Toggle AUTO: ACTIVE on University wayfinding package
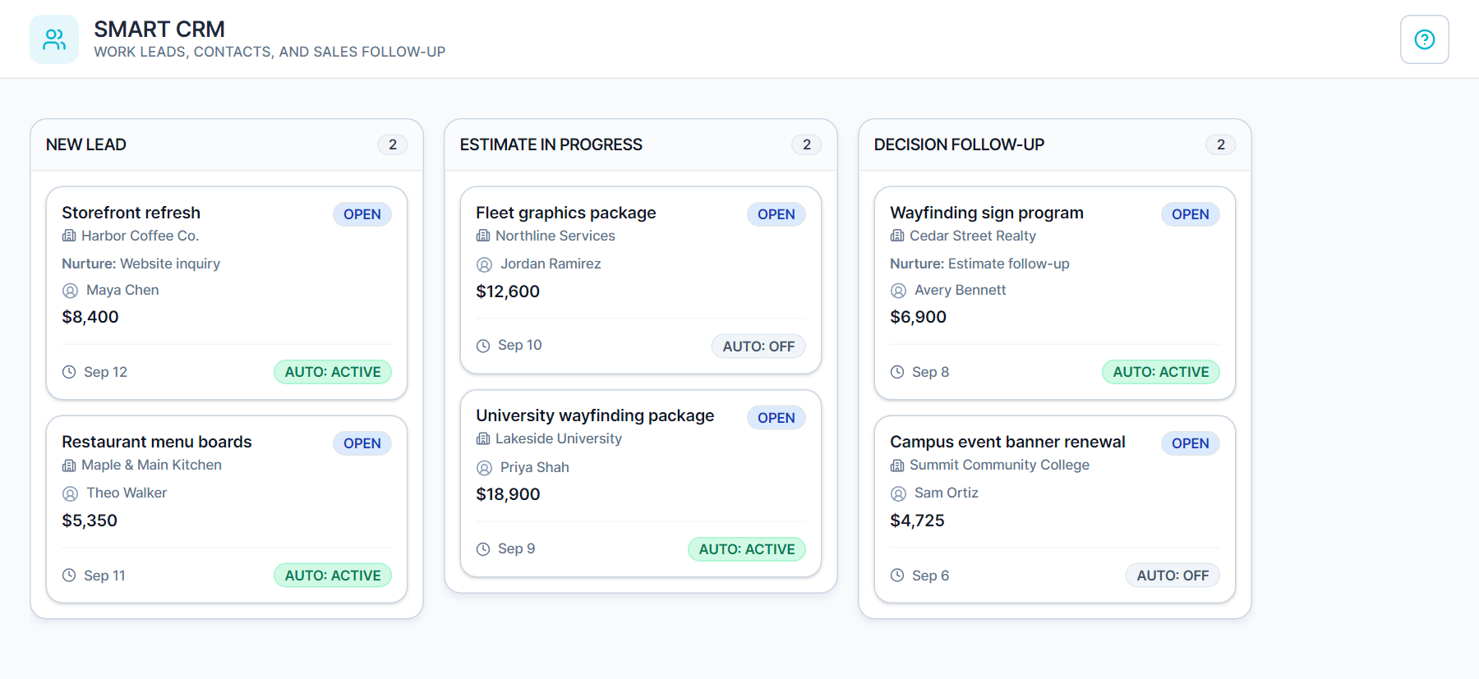The image size is (1479, 679). pos(747,549)
